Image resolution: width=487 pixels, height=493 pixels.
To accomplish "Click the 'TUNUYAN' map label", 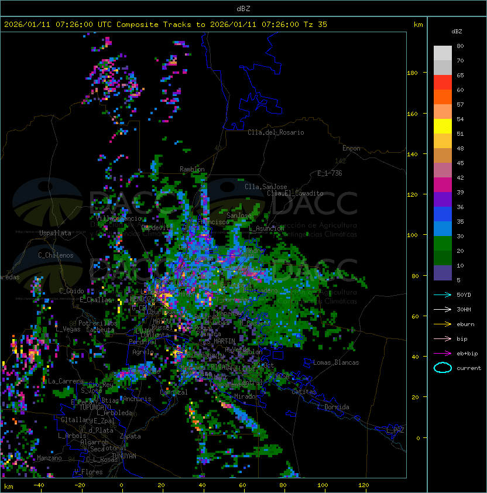I will [x=124, y=456].
